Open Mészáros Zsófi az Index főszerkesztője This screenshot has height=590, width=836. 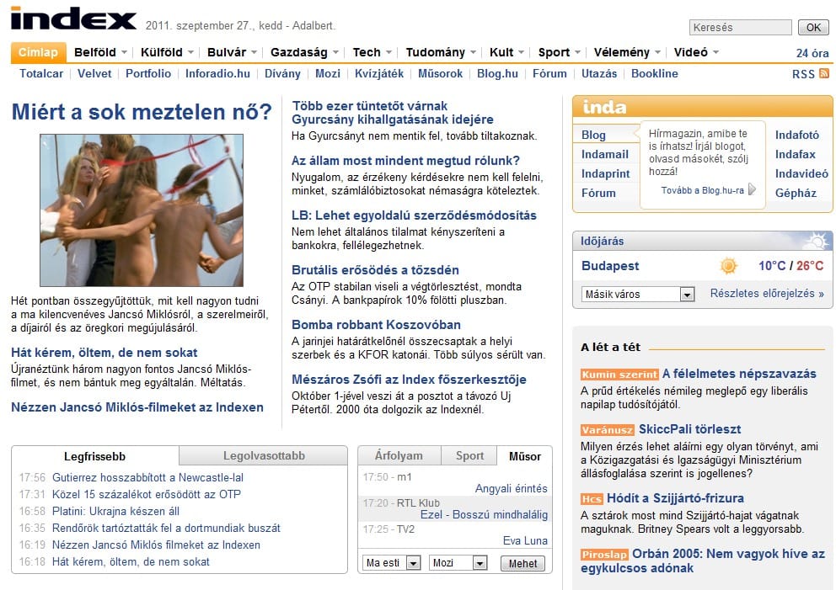pyautogui.click(x=409, y=380)
